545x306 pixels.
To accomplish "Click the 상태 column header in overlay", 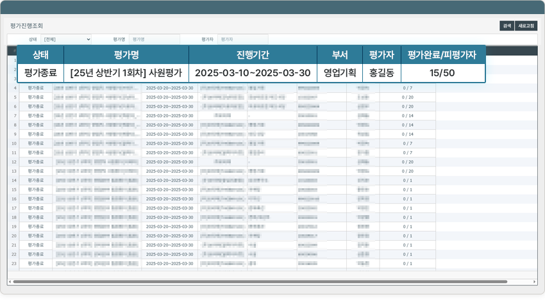I will pos(40,54).
